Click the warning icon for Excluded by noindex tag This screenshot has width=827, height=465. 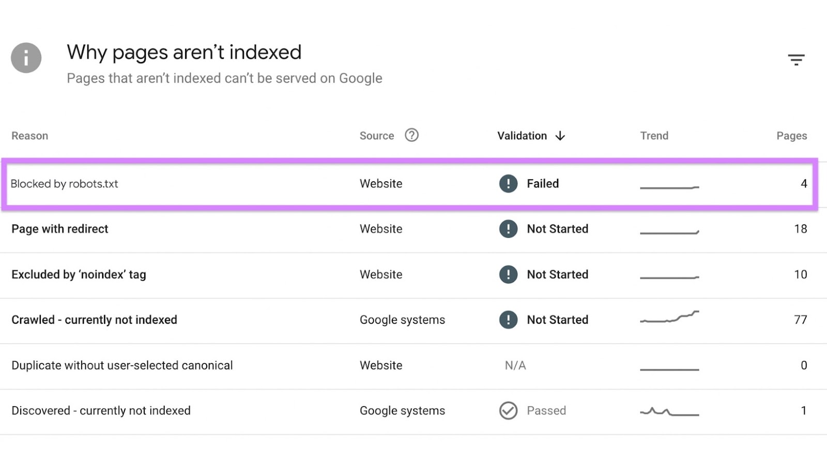[x=508, y=274]
